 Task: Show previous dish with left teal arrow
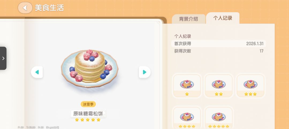(37, 72)
